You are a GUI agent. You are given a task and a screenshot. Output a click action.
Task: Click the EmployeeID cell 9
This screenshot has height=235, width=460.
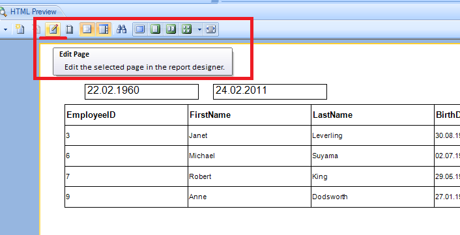126,197
